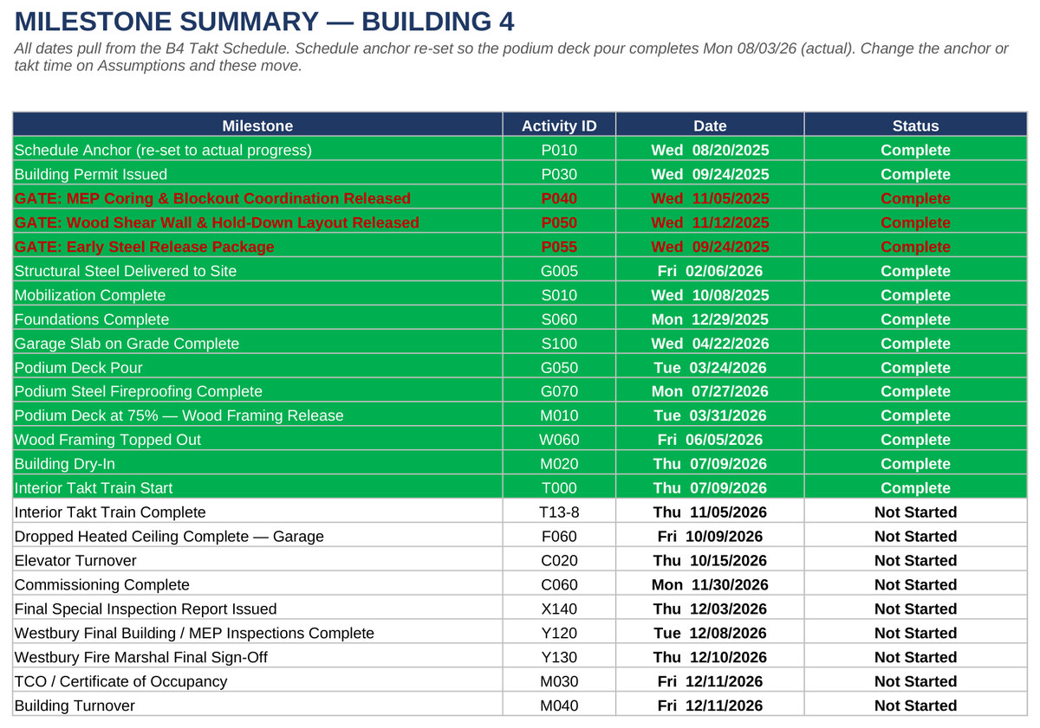Image resolution: width=1040 pixels, height=728 pixels.
Task: Click 'Not Started' status for Elevator Turnover
Action: pos(915,561)
